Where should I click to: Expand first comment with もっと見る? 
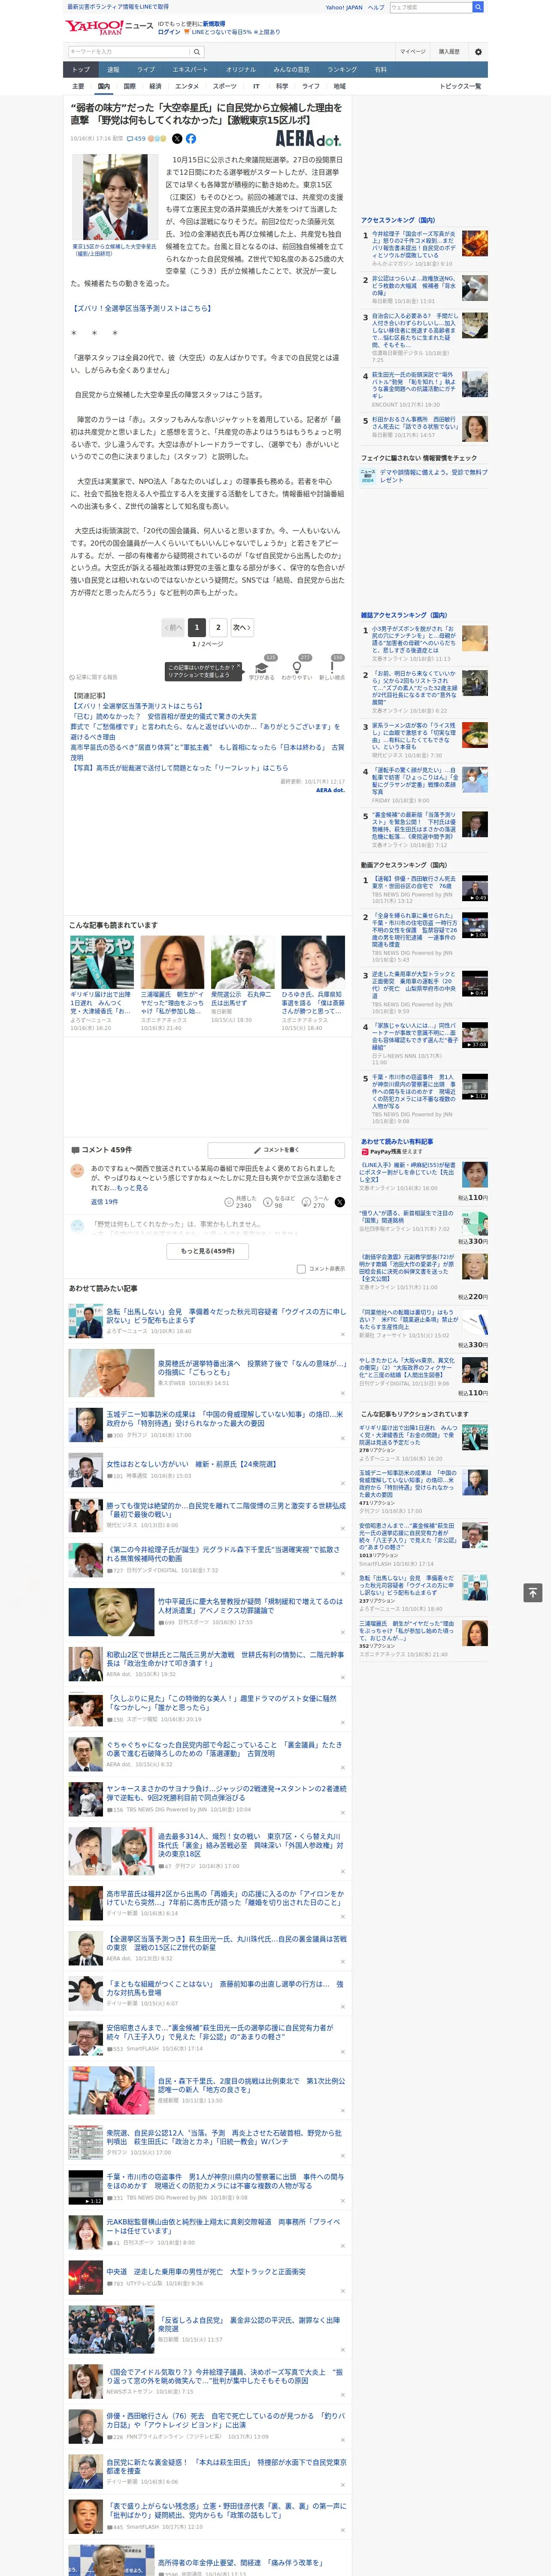pyautogui.click(x=133, y=1187)
